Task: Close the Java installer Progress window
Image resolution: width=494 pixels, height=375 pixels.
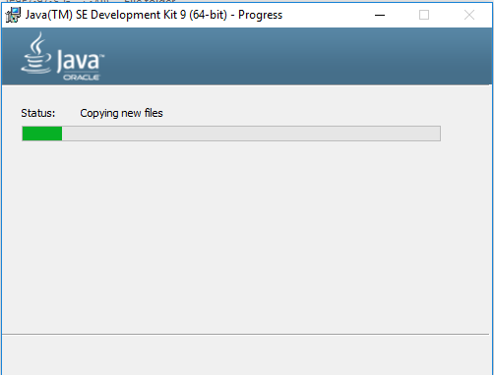Action: click(x=469, y=15)
